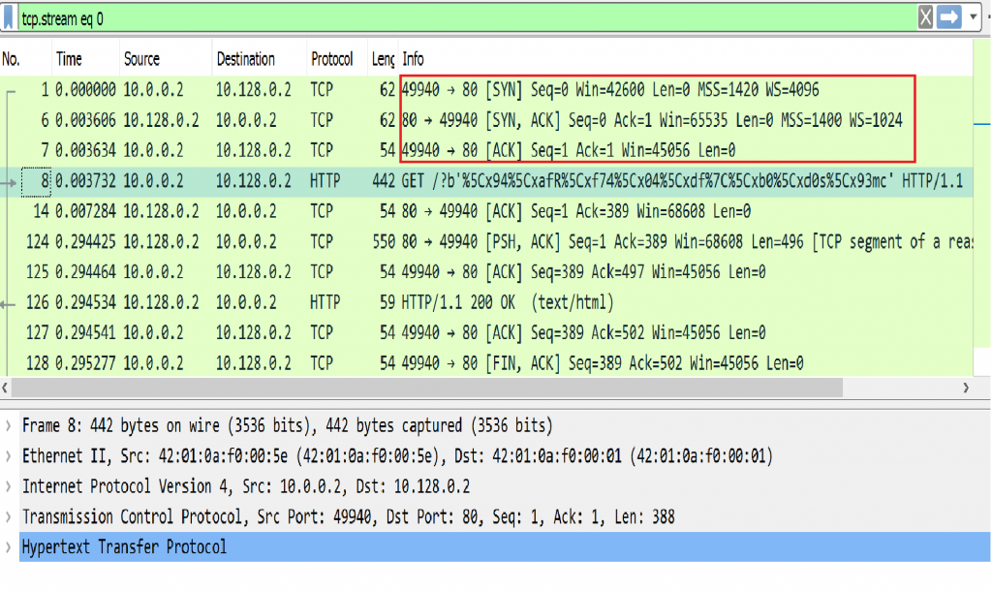This screenshot has height=591, width=992.
Task: Select packet 127 ACK row
Action: pyautogui.click(x=486, y=333)
